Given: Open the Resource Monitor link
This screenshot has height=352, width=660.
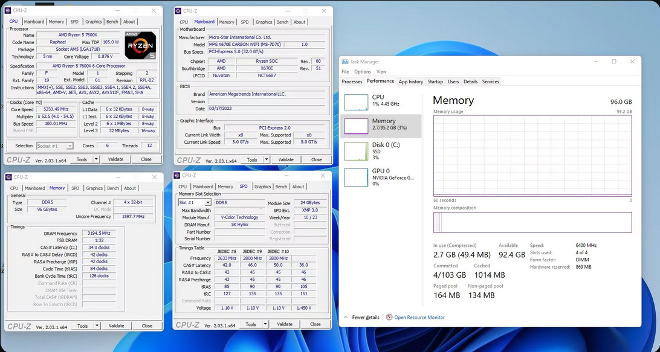Looking at the screenshot, I should [x=419, y=317].
